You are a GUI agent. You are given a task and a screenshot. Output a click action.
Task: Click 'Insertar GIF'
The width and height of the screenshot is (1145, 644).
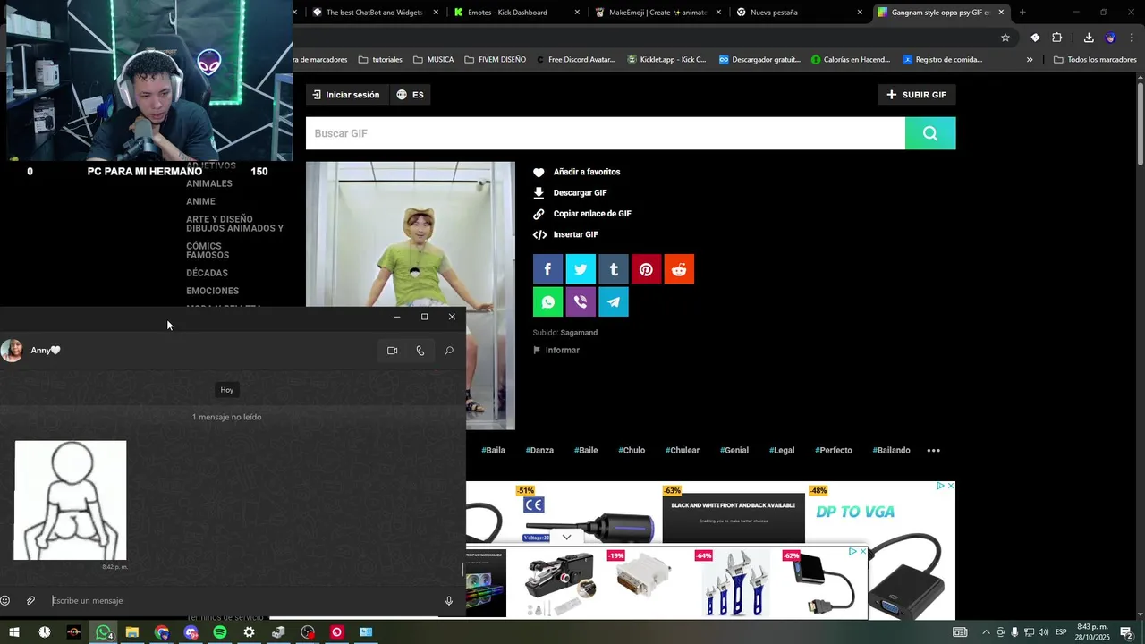click(x=566, y=234)
